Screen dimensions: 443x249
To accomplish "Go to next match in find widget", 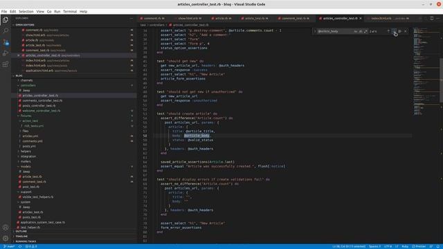I will coord(394,31).
